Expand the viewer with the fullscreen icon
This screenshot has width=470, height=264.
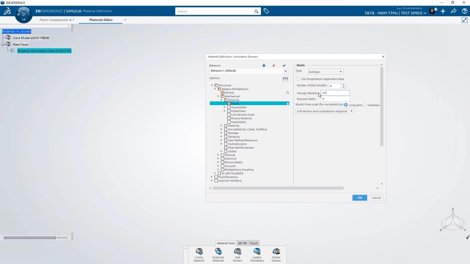click(464, 20)
